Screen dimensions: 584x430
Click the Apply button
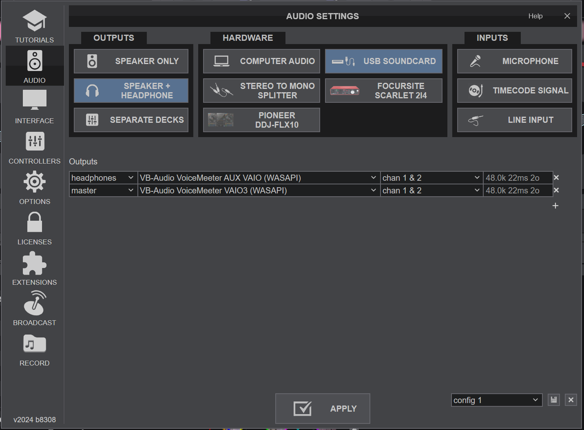[x=323, y=408]
